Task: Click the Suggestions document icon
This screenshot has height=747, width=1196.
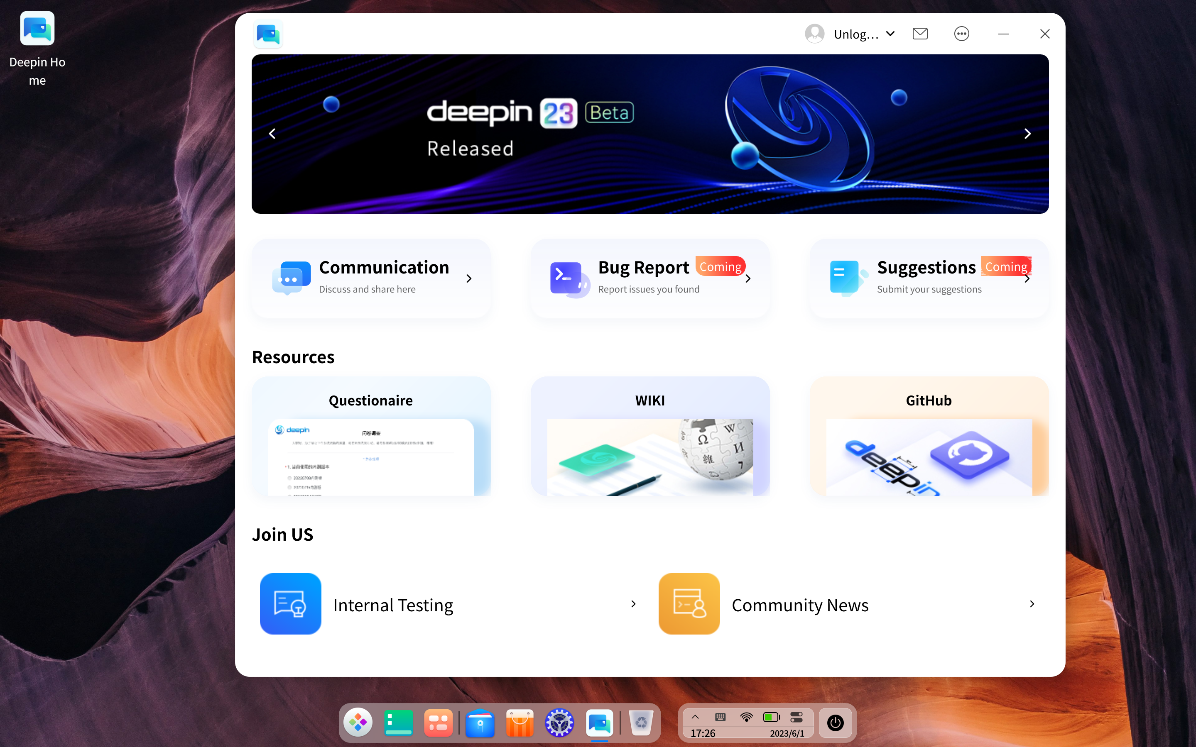Action: click(848, 278)
